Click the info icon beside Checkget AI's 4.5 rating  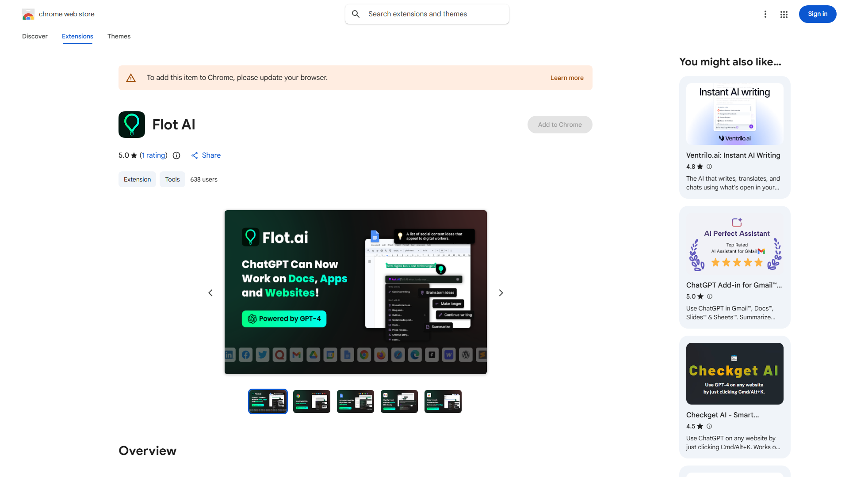click(709, 426)
